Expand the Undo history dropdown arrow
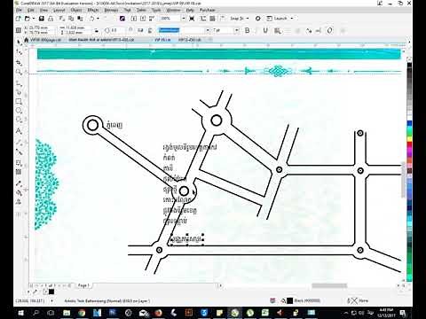This screenshot has height=319, width=426. point(99,19)
